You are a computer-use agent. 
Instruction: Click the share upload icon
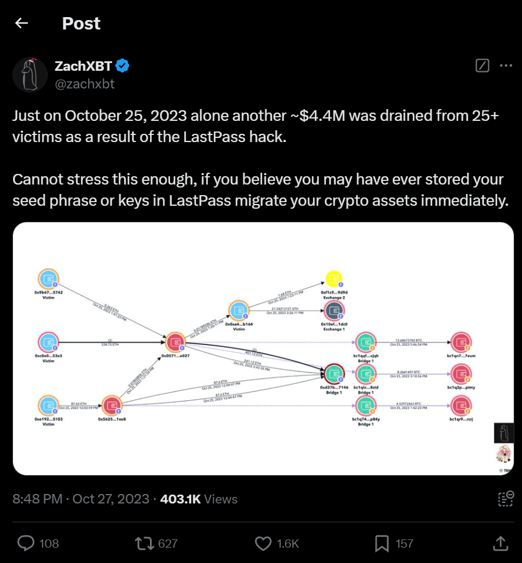(x=500, y=543)
